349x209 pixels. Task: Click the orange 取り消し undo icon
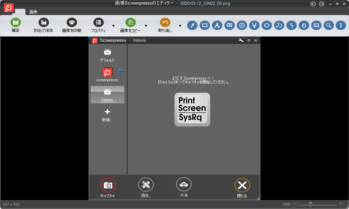(x=165, y=22)
